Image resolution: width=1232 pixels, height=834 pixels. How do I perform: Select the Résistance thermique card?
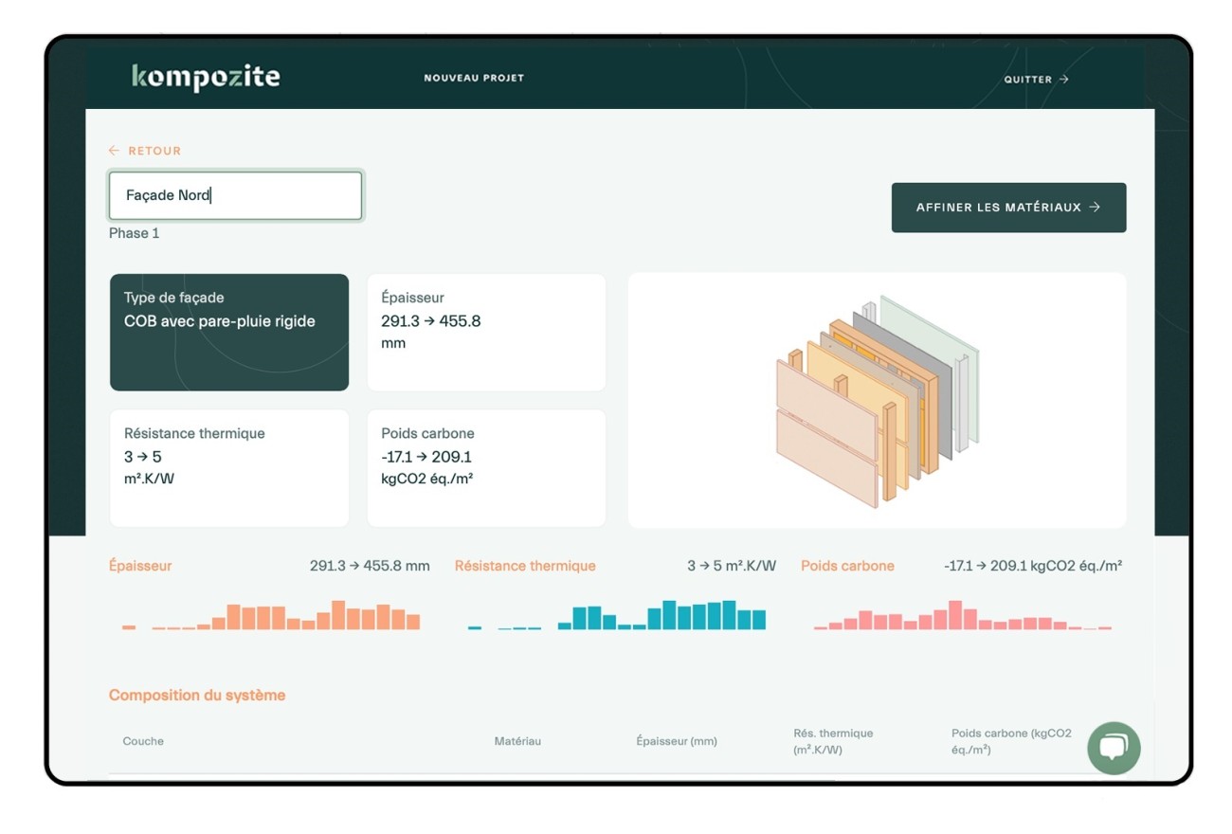229,467
